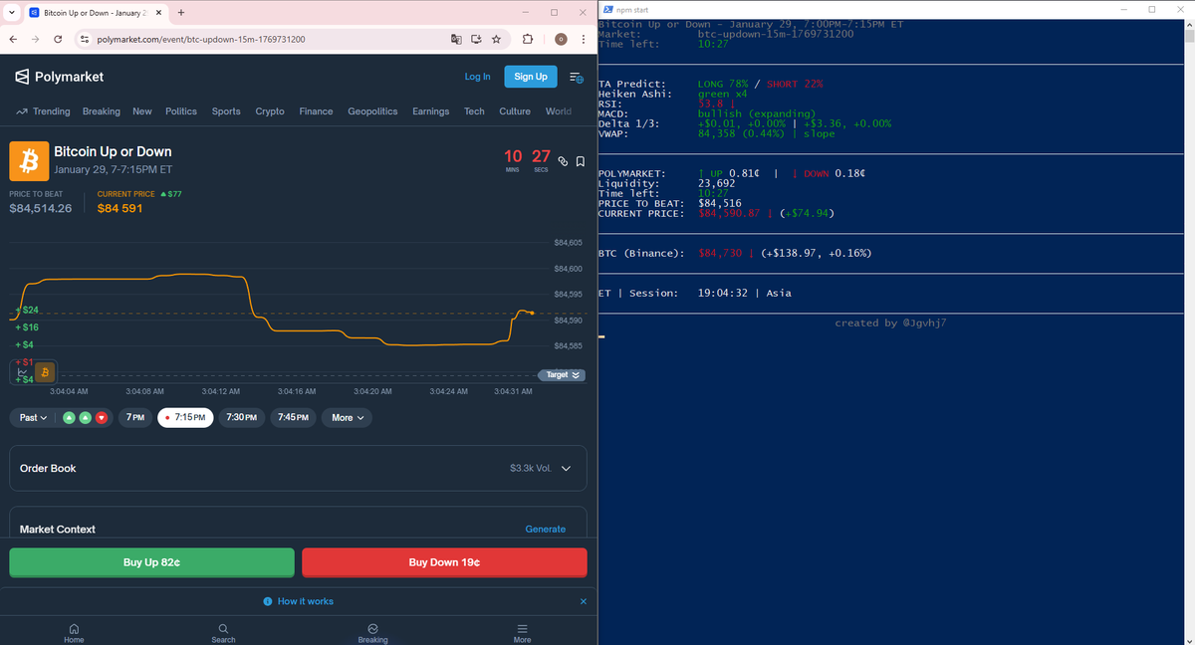This screenshot has width=1195, height=645.
Task: Select the 7:45PM time slot
Action: click(293, 417)
